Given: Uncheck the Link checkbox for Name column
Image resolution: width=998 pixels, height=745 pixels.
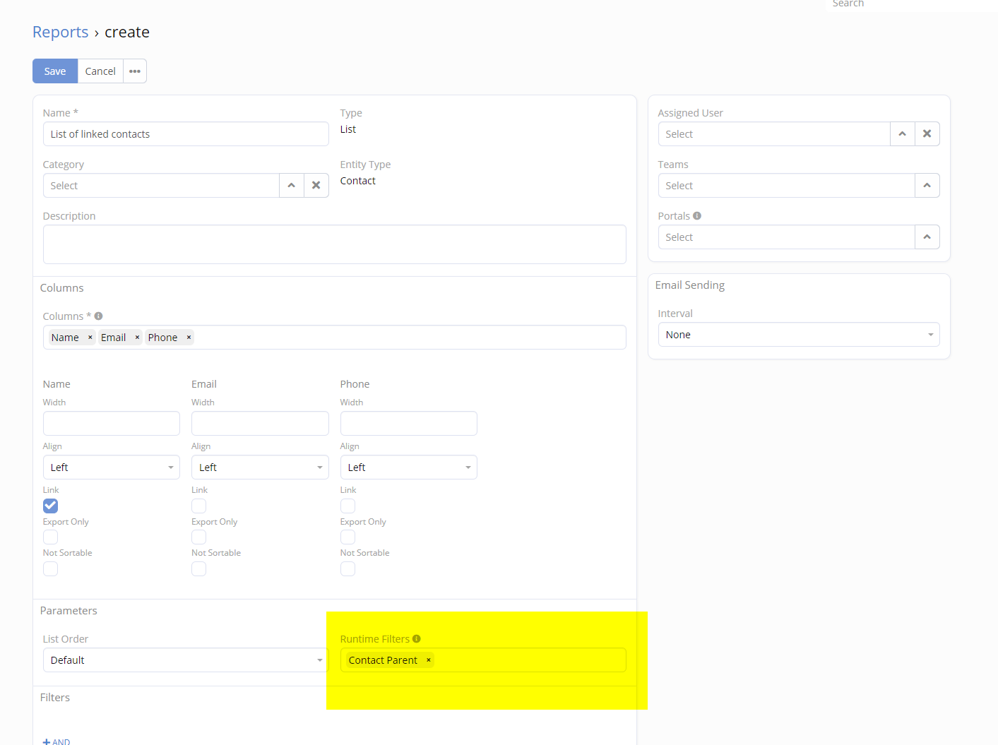Looking at the screenshot, I should pos(51,506).
